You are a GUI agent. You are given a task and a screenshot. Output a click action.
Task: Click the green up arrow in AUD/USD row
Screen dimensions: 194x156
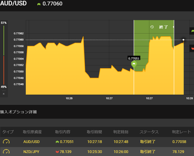57,142
